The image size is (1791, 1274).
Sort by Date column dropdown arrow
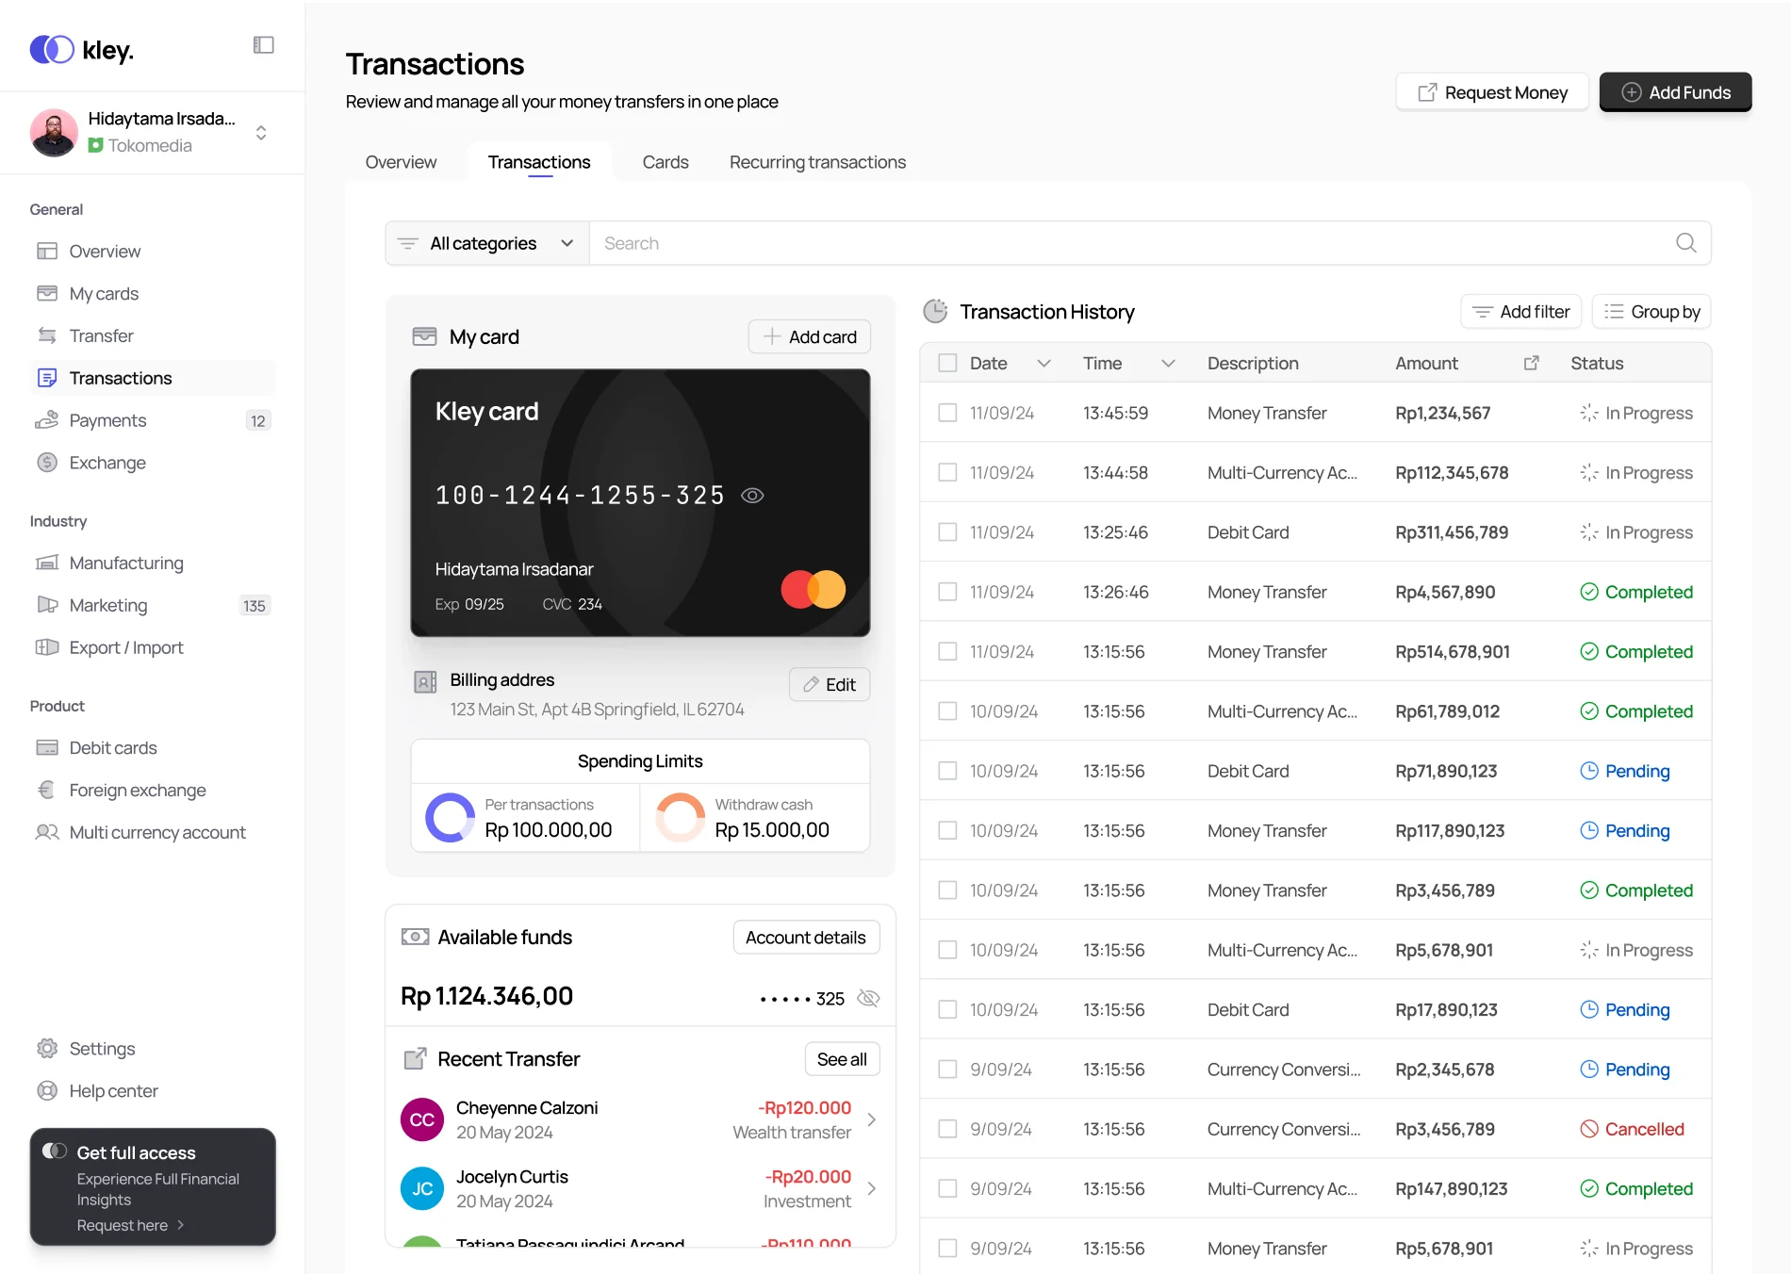coord(1043,364)
